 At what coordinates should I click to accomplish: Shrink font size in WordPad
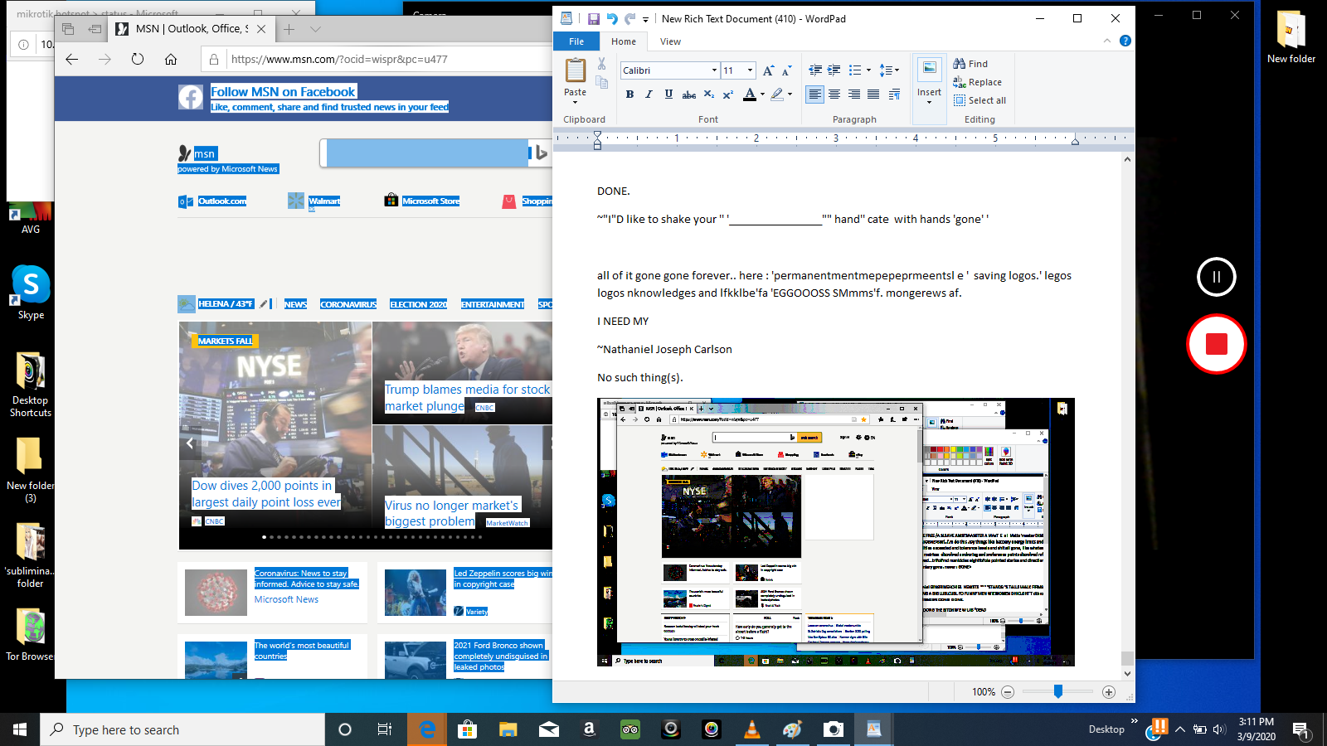pos(787,70)
